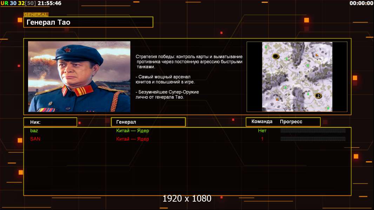374x210 pixels.
Task: Select player name baz
Action: click(x=34, y=131)
